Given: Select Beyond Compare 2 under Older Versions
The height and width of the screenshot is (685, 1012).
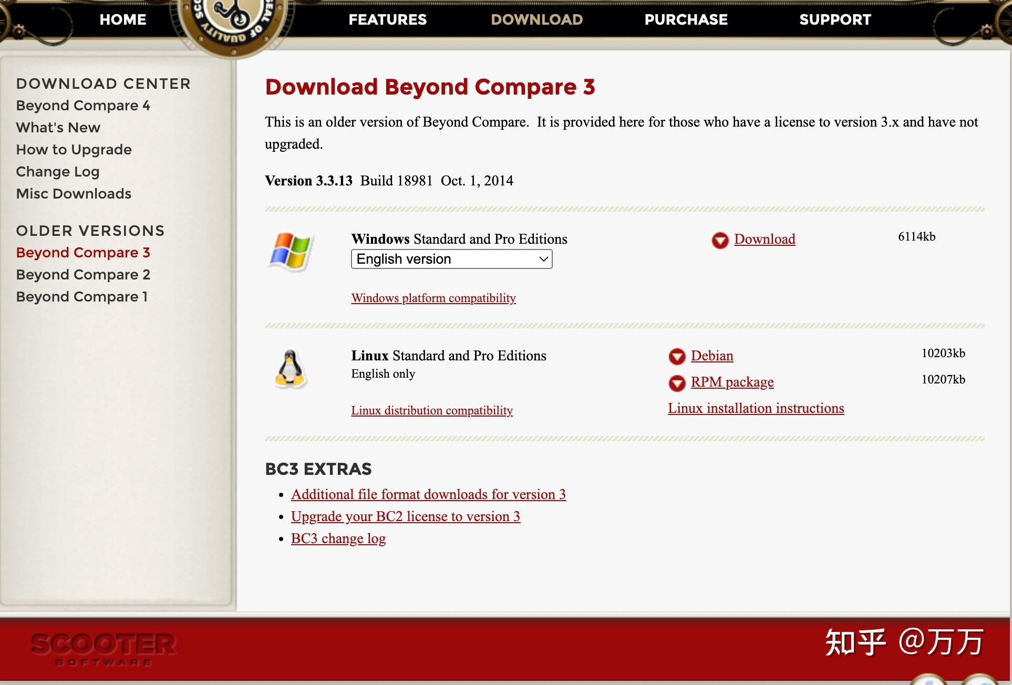Looking at the screenshot, I should (83, 275).
